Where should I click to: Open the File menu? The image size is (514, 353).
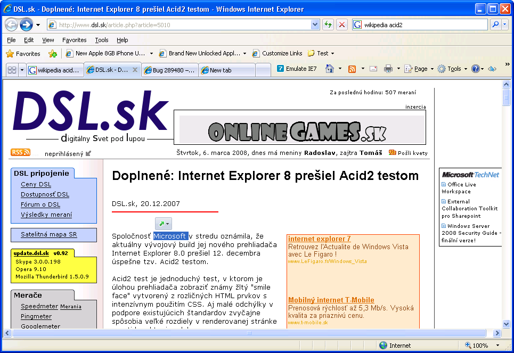point(11,40)
